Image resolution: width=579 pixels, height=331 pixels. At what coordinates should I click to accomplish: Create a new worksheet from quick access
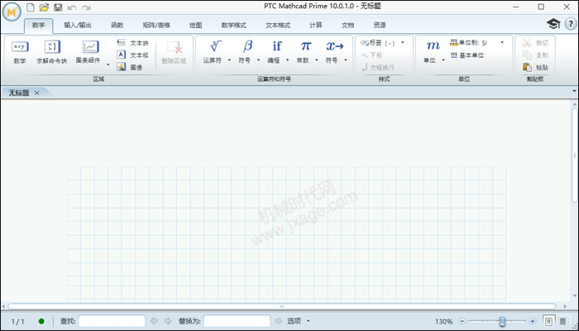pos(31,7)
